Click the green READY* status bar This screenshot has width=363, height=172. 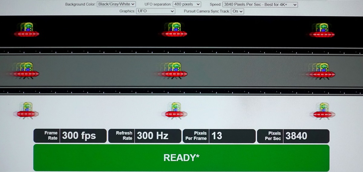(181, 158)
